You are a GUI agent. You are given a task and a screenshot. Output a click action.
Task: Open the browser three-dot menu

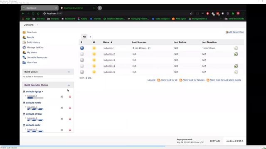243,14
